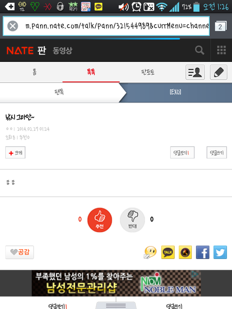Viewport: 232px width, 309px height.
Task: Recommend the post with thumbs-up 추천
Action: (x=100, y=220)
